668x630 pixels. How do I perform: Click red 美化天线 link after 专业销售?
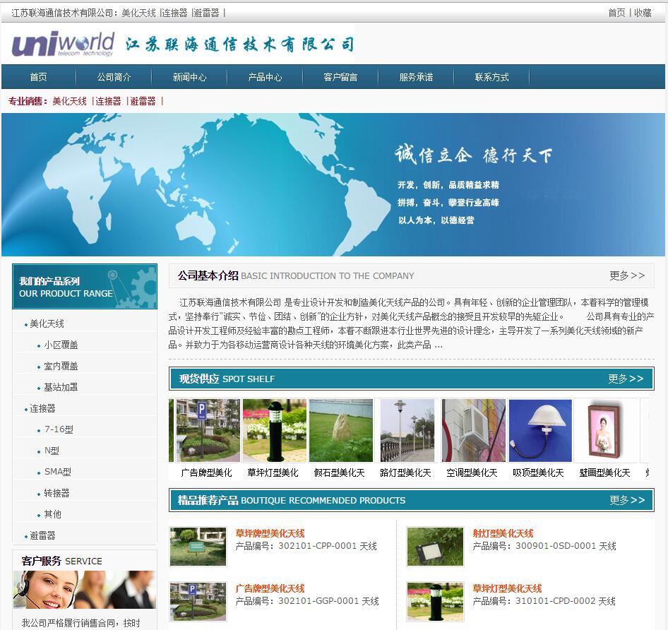pyautogui.click(x=69, y=101)
